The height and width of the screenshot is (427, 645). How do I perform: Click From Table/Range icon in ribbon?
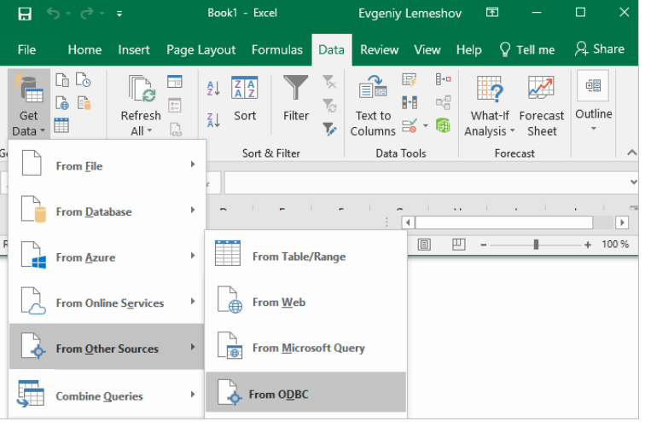pos(61,125)
